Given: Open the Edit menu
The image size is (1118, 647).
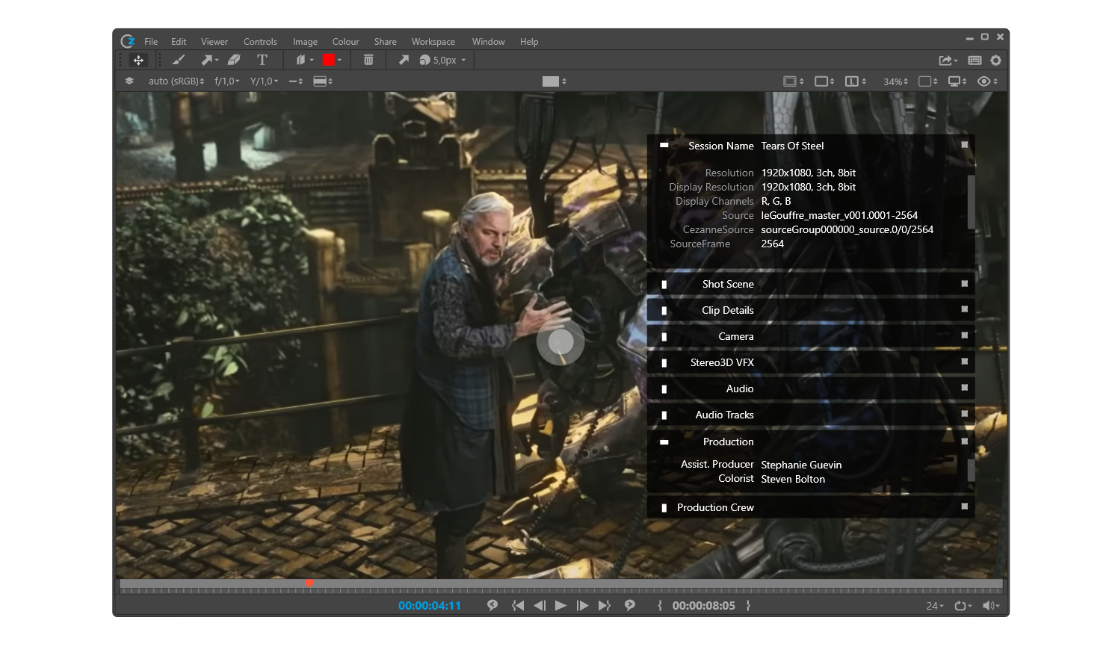Looking at the screenshot, I should [x=179, y=42].
